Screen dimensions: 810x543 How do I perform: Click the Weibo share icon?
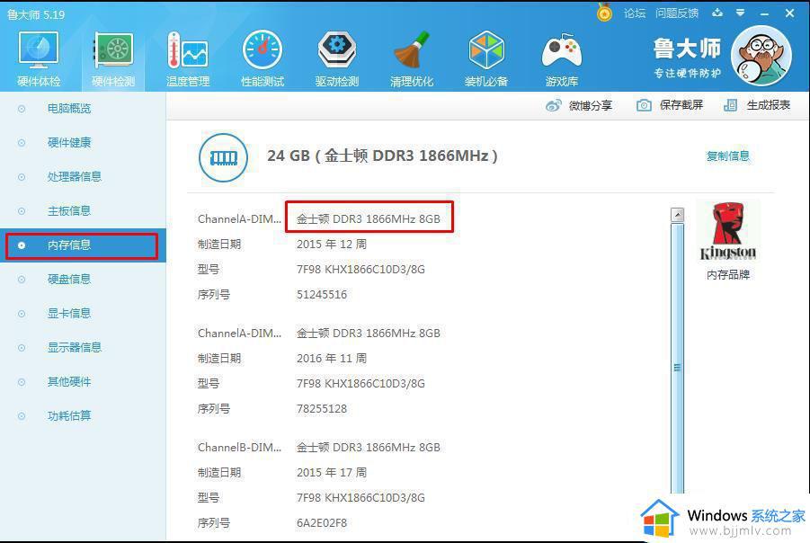click(x=553, y=105)
